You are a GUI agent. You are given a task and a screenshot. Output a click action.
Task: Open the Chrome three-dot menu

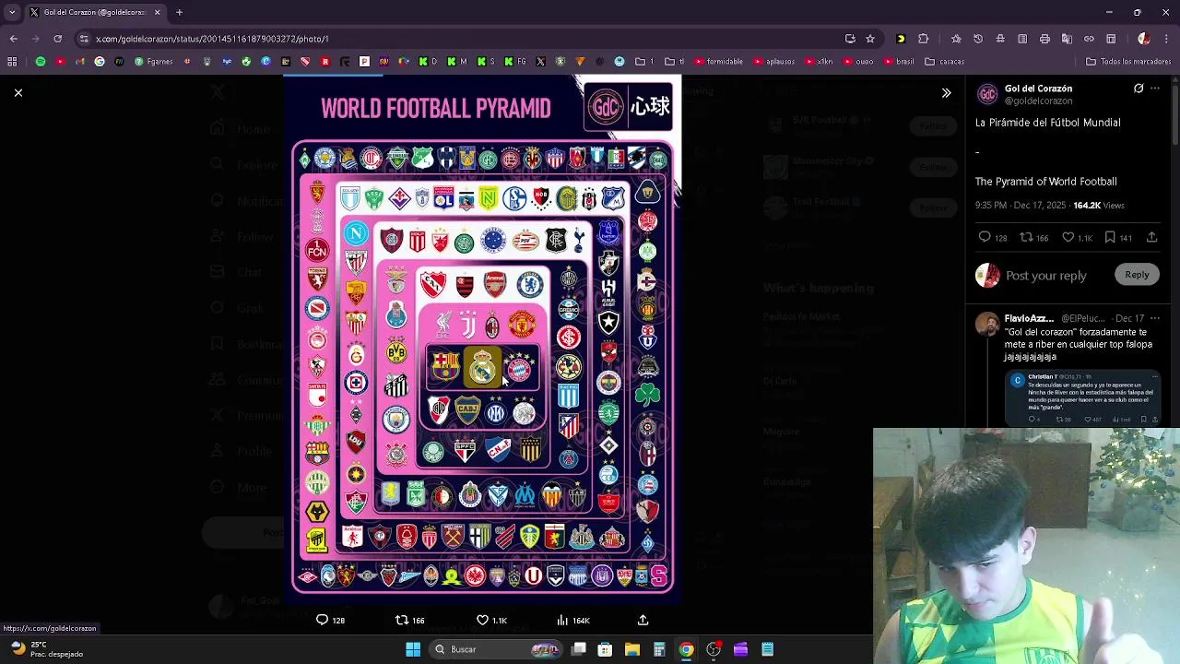1166,39
